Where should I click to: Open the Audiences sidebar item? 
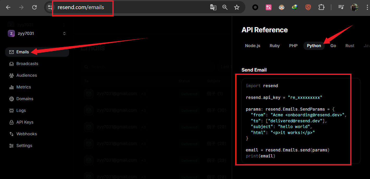[37, 75]
